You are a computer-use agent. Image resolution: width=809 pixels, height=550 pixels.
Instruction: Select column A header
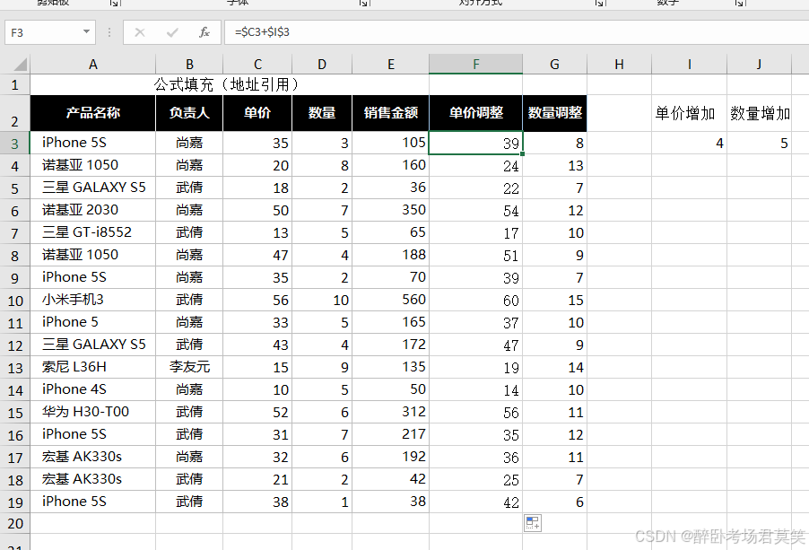coord(93,64)
